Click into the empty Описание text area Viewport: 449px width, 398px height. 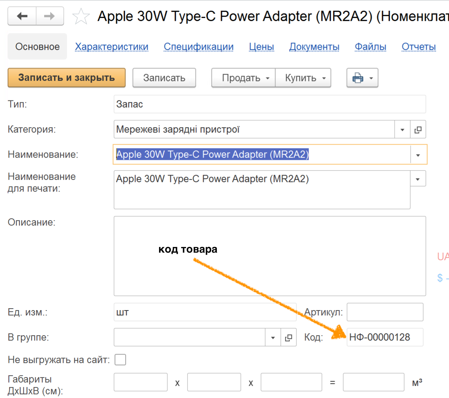(270, 256)
